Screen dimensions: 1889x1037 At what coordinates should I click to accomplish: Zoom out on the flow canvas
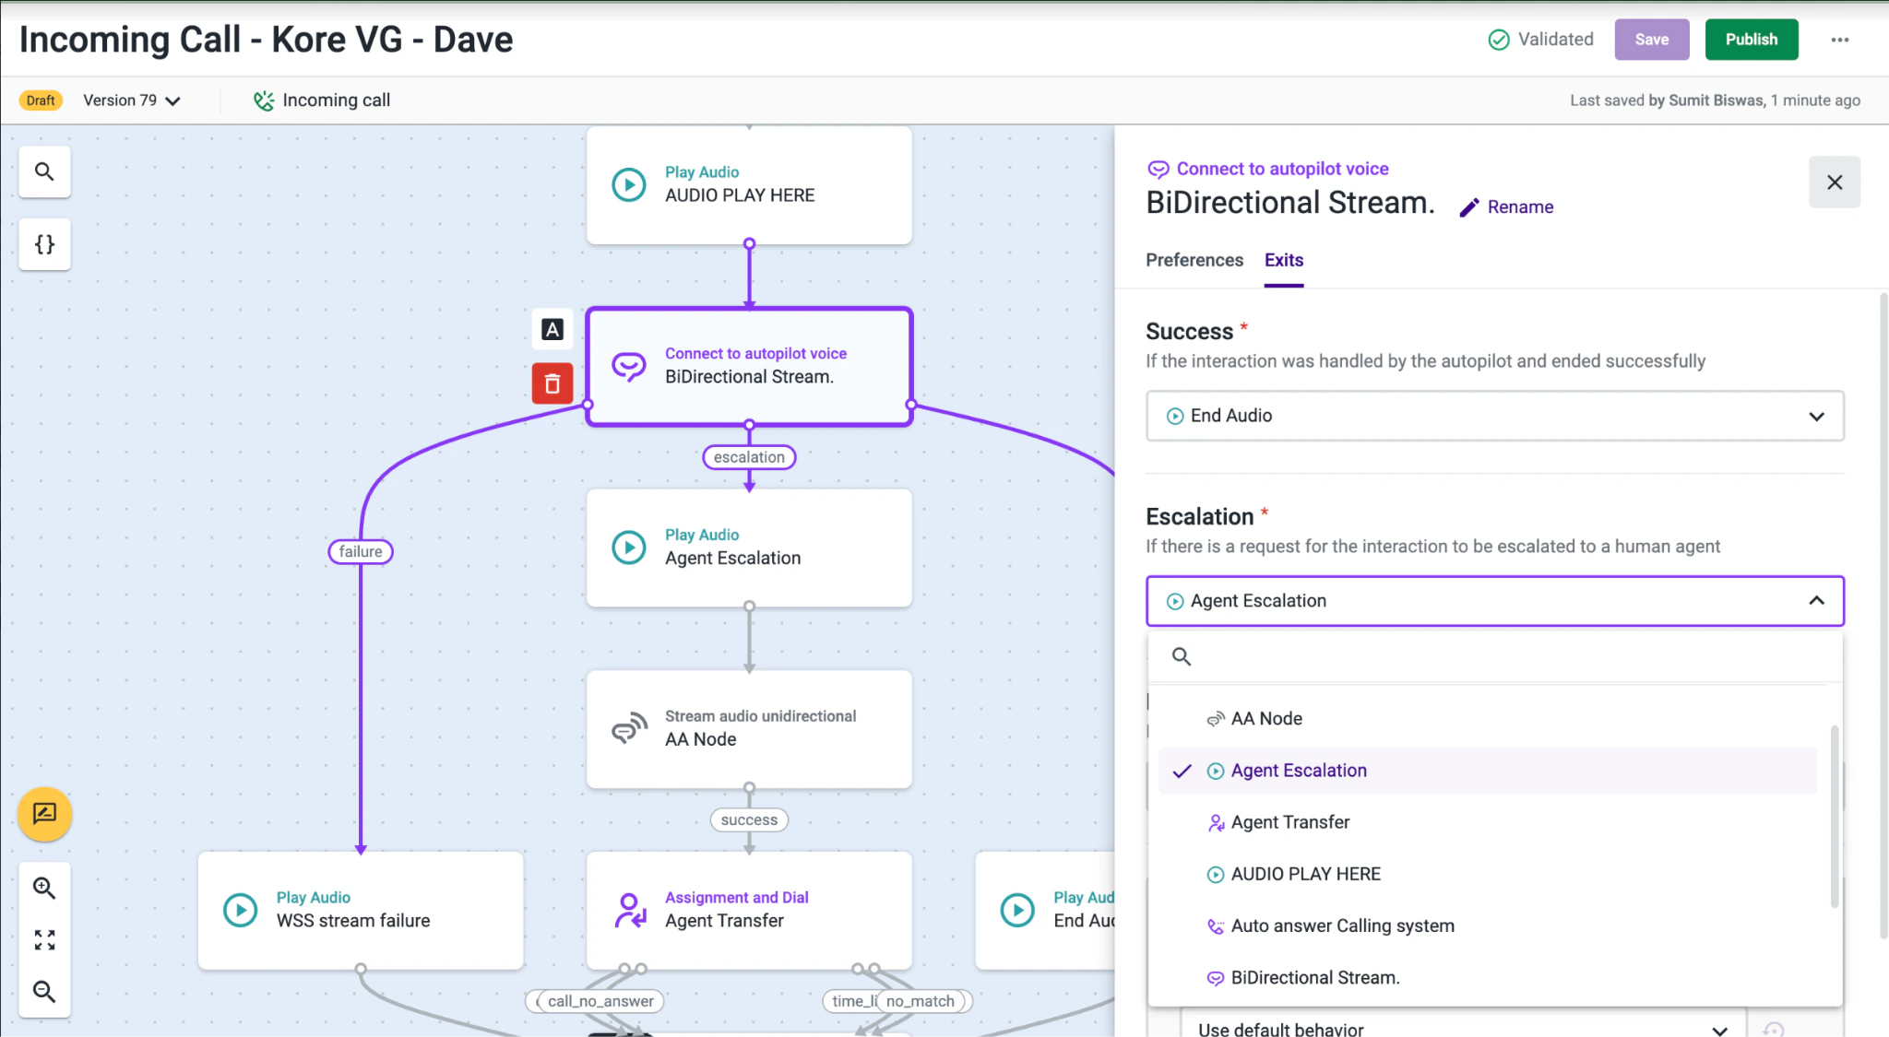pos(43,992)
